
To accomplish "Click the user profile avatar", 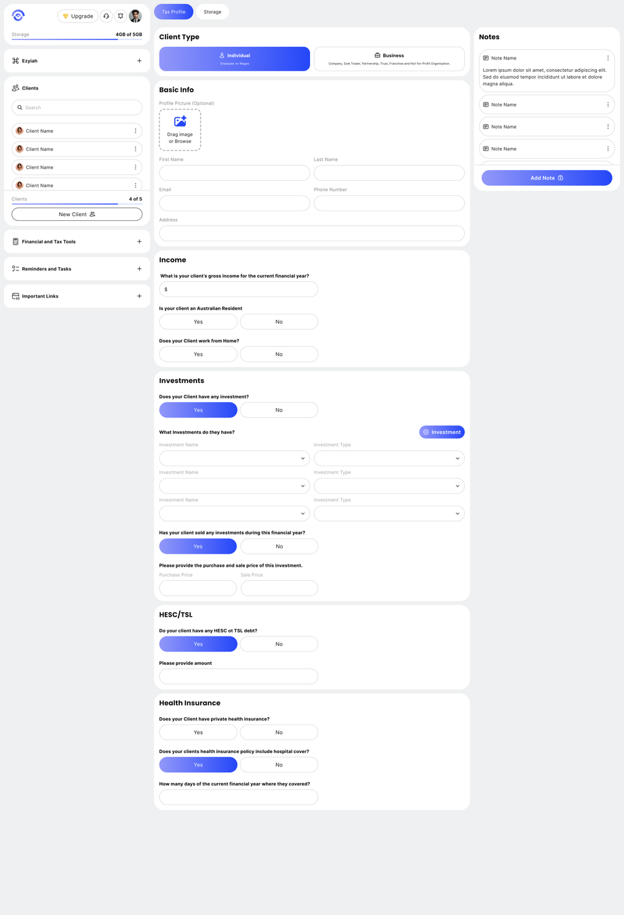I will [x=136, y=16].
